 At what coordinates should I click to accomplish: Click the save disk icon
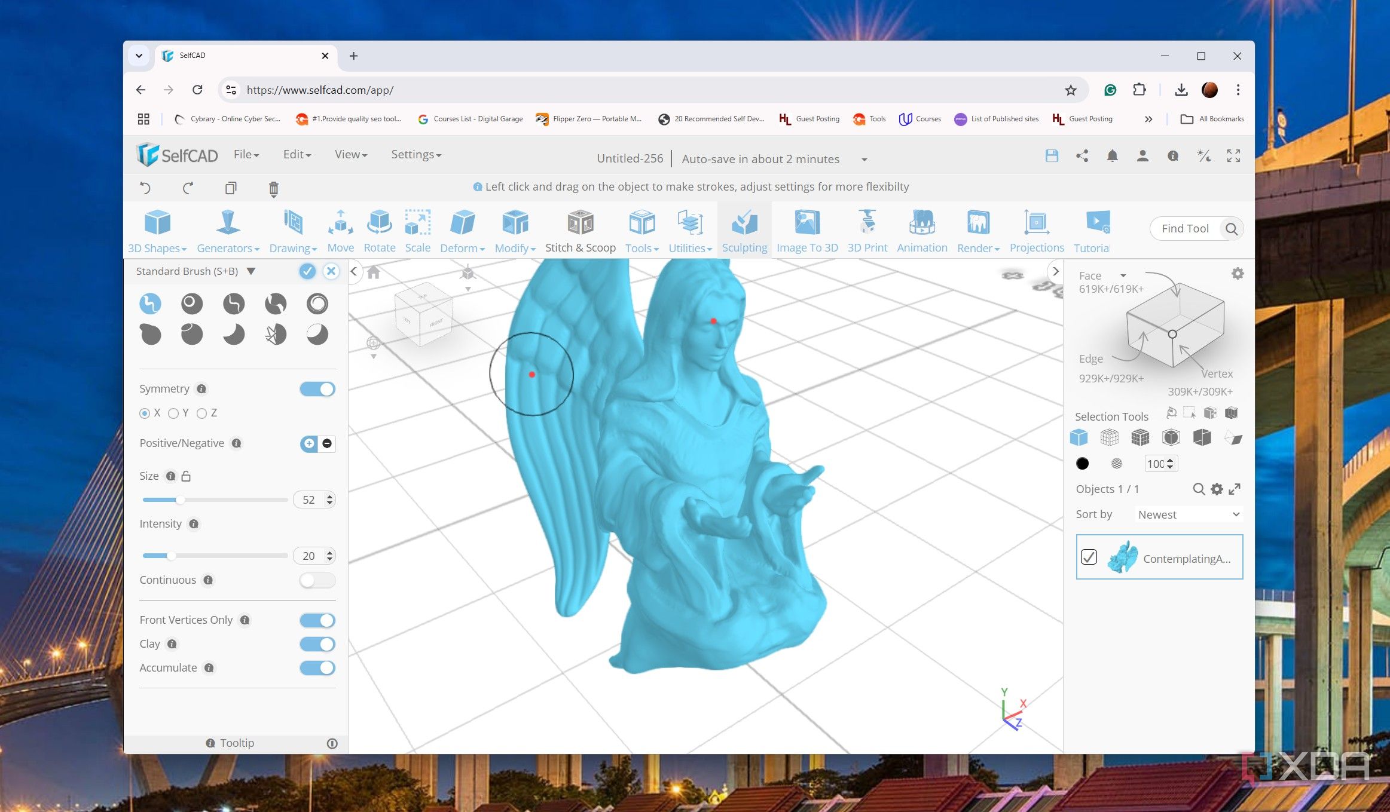coord(1052,156)
